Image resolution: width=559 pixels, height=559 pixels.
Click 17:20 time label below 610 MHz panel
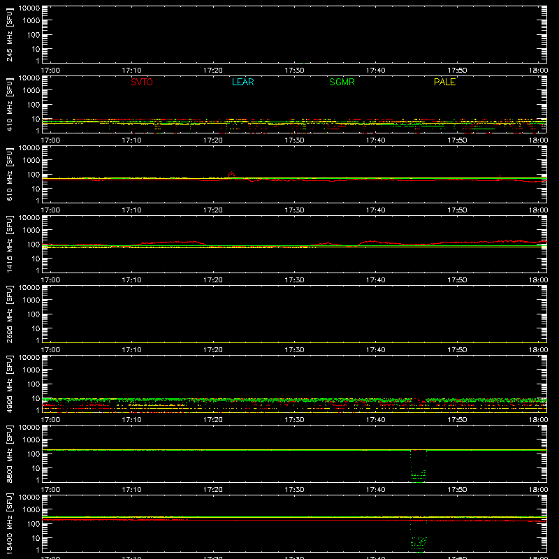tap(213, 210)
